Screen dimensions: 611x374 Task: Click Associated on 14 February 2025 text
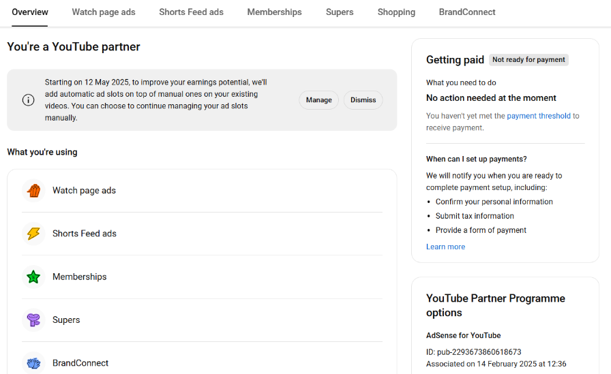[x=496, y=364]
